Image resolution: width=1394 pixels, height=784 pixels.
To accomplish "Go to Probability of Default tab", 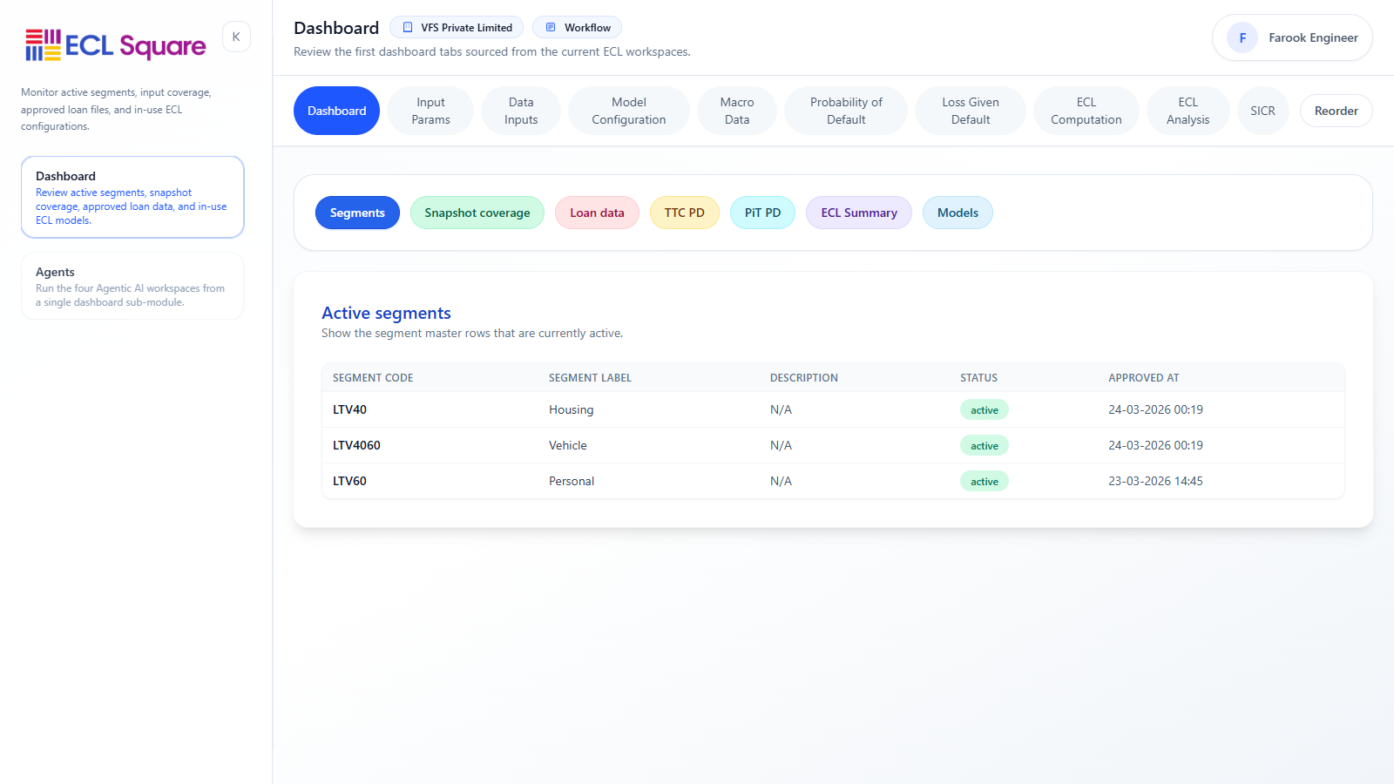I will coord(846,111).
